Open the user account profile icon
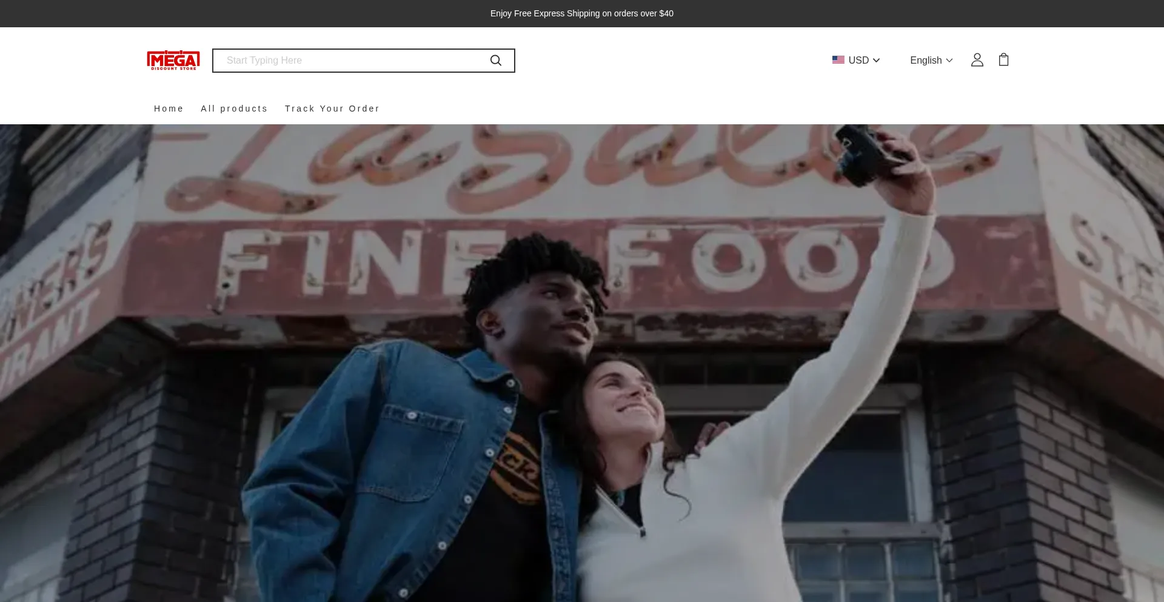 pyautogui.click(x=977, y=60)
